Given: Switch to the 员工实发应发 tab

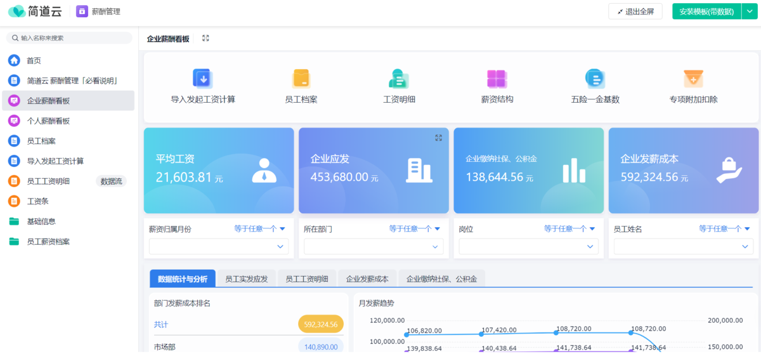Looking at the screenshot, I should point(246,279).
